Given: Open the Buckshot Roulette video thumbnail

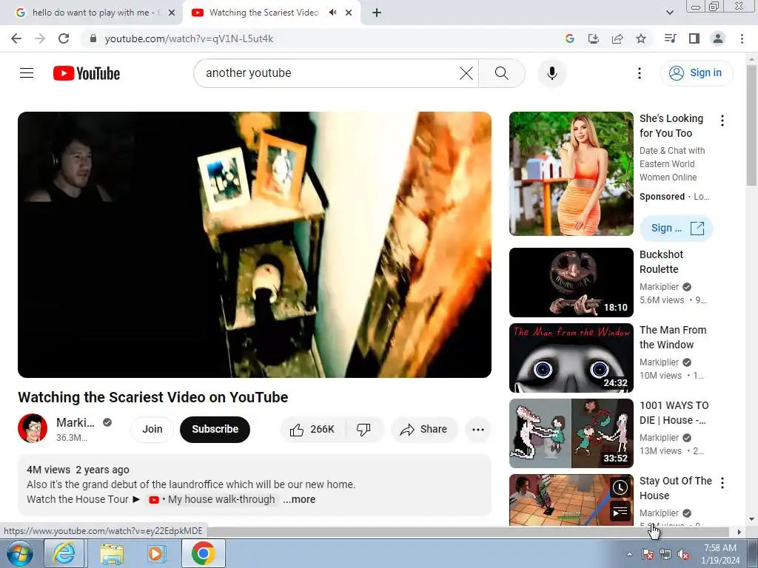Looking at the screenshot, I should 571,283.
